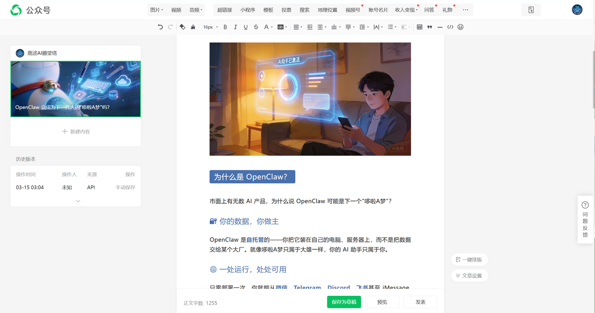
Task: Open the list style dropdown
Action: coord(391,27)
